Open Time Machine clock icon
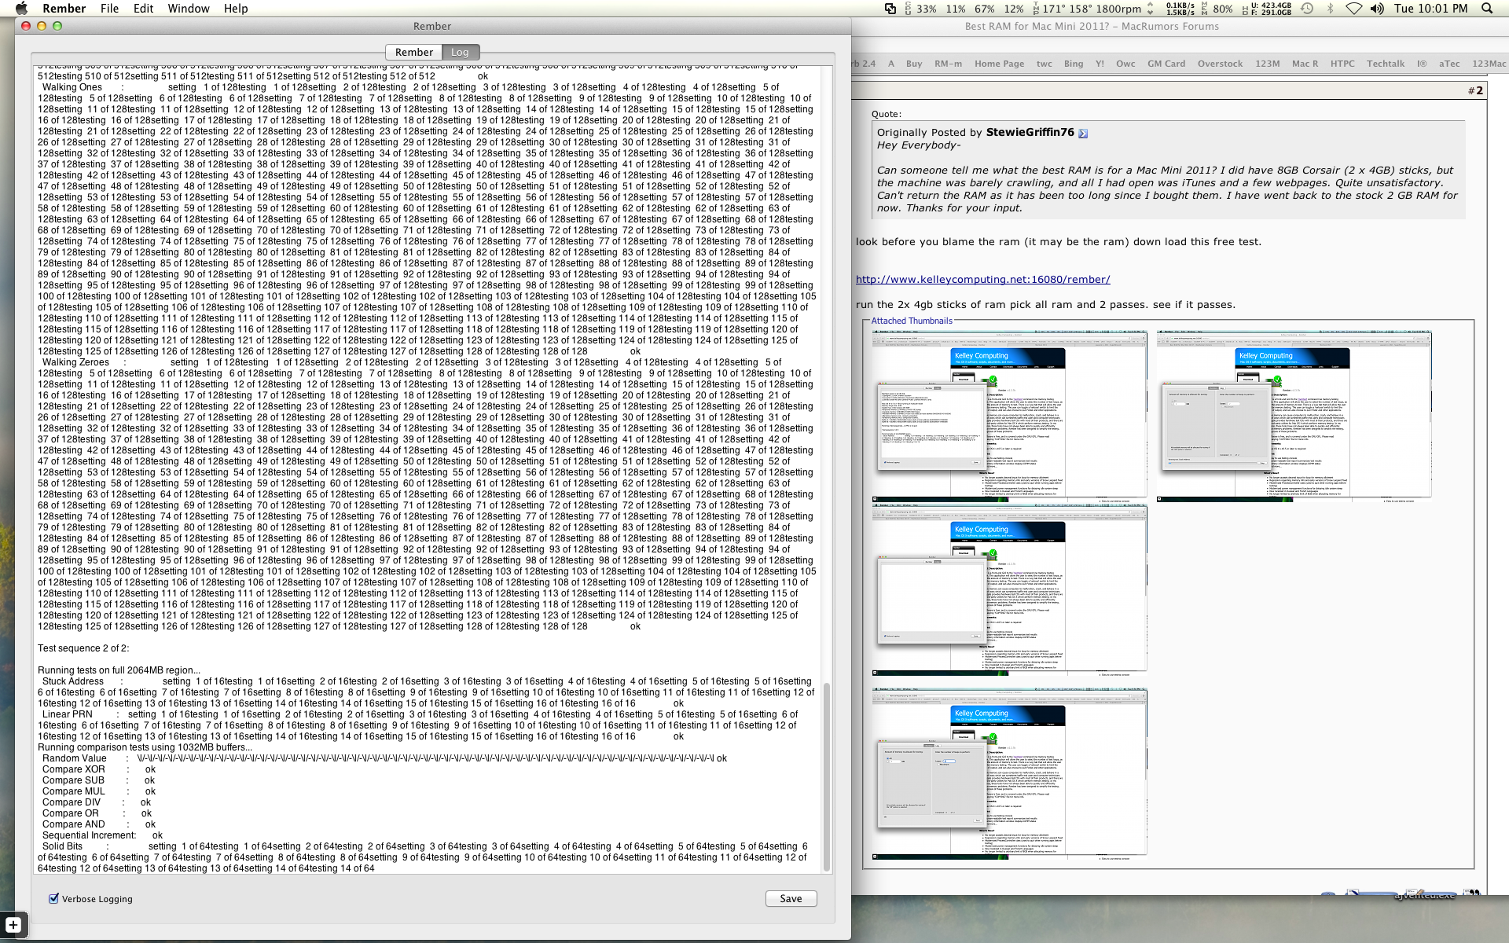Image resolution: width=1509 pixels, height=943 pixels. tap(1307, 9)
